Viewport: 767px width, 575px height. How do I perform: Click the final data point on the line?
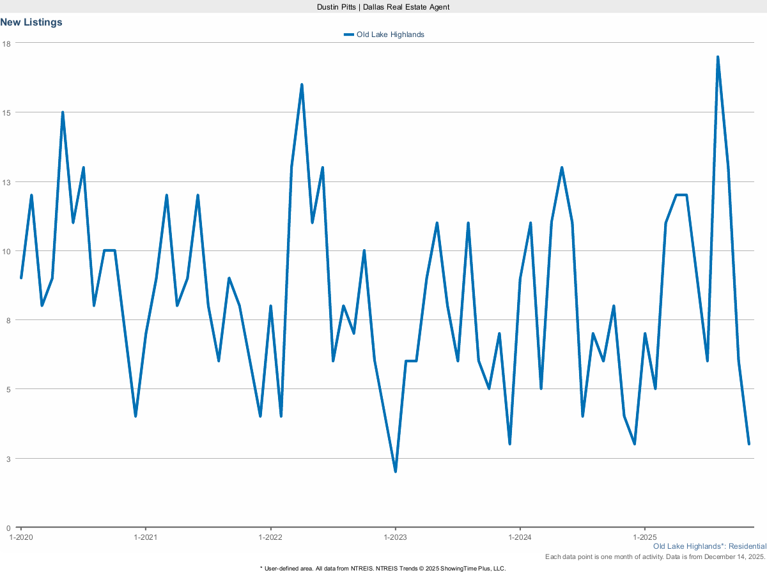coord(748,443)
